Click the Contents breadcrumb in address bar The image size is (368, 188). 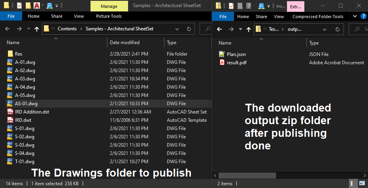pyautogui.click(x=67, y=29)
